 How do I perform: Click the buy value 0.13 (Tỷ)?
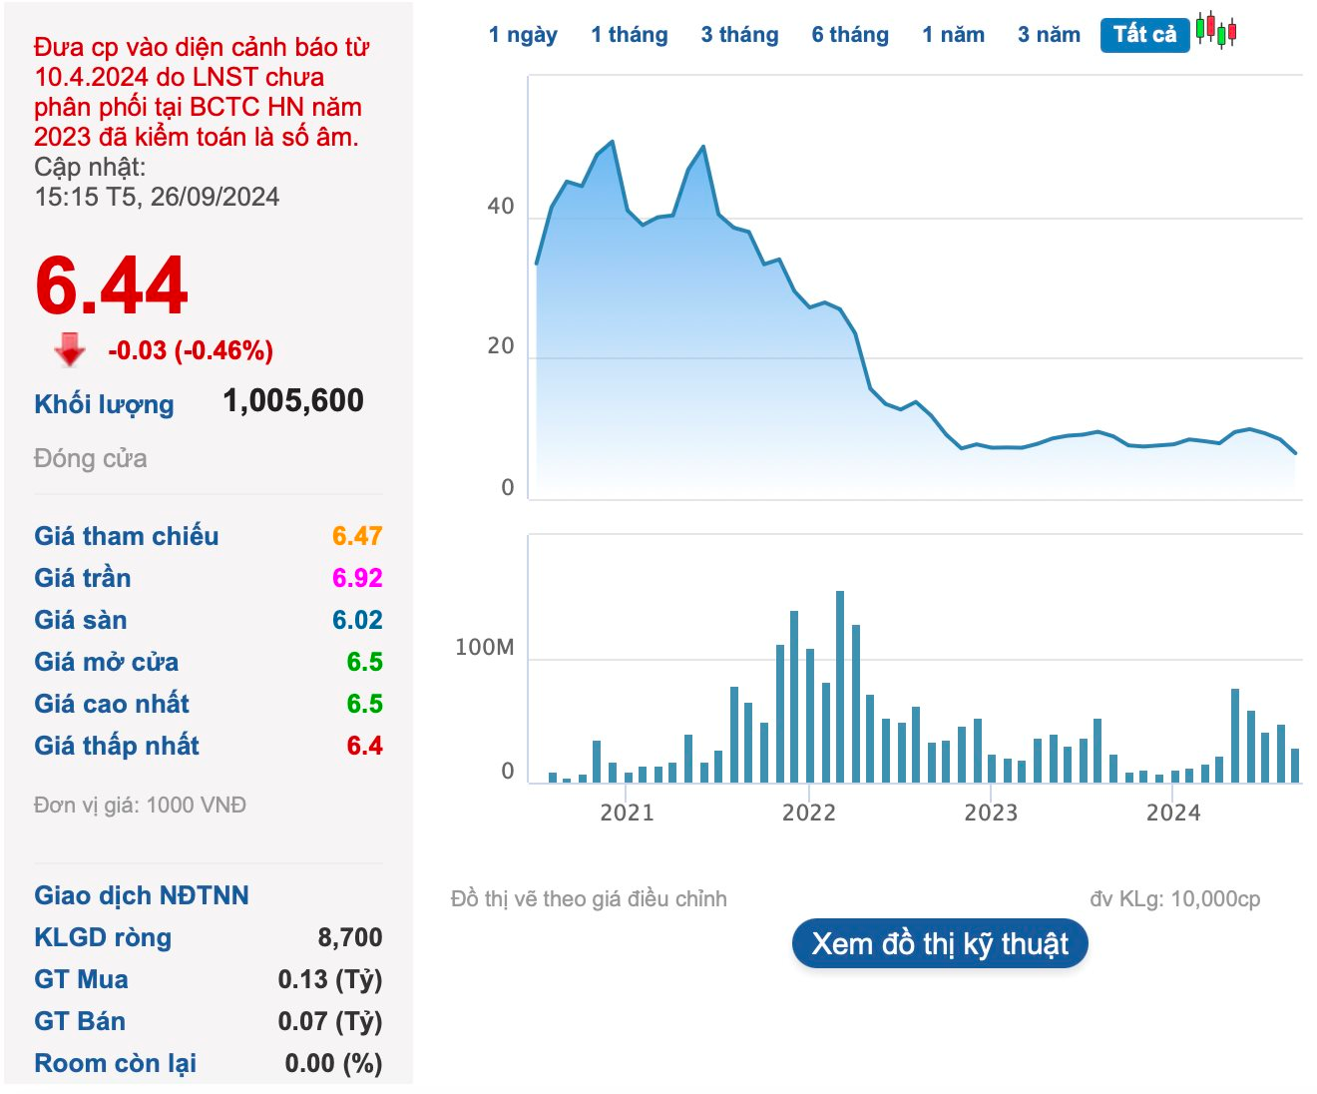coord(330,979)
